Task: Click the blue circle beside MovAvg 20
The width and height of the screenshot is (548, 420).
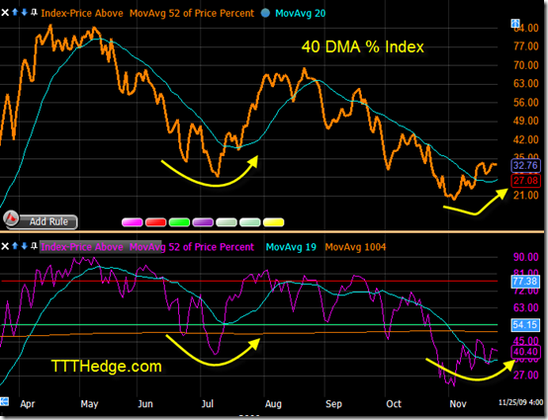Action: (266, 13)
